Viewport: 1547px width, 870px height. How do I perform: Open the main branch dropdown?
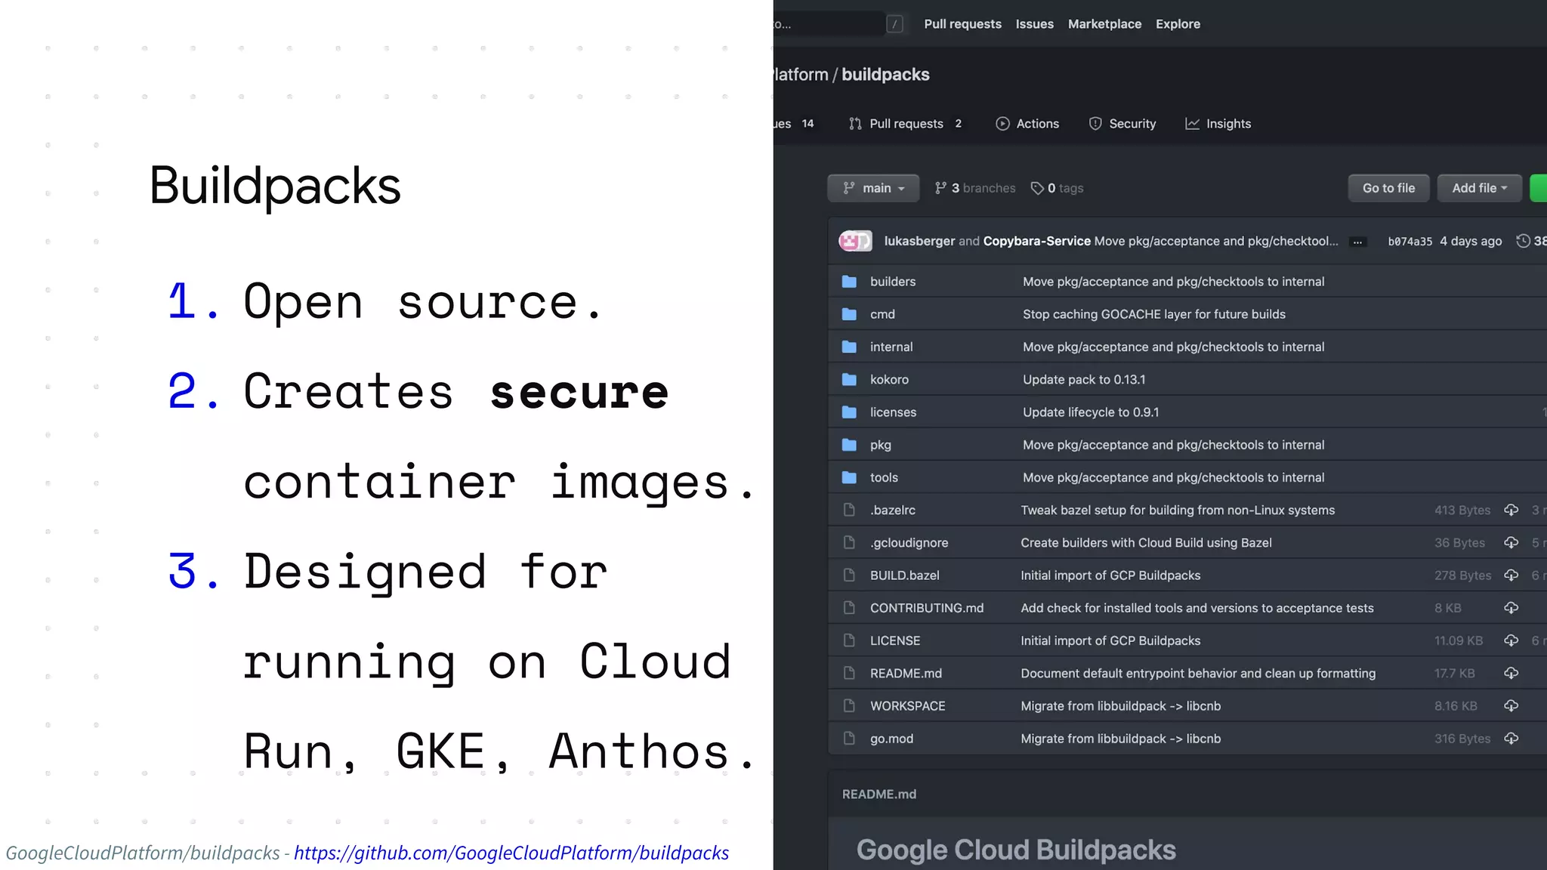click(x=873, y=188)
